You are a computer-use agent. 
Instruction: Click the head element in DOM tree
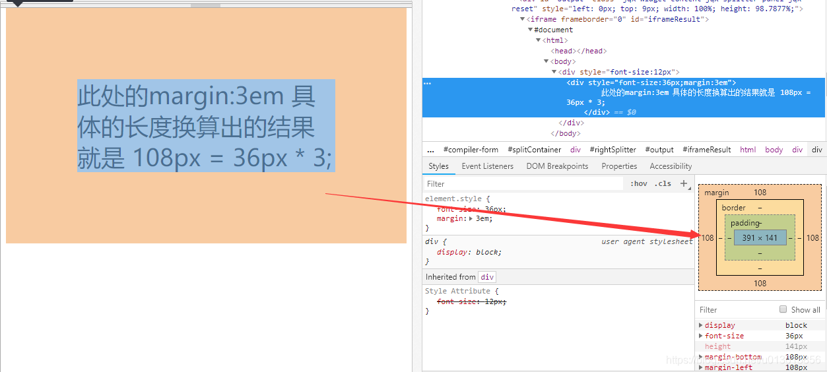click(x=579, y=51)
